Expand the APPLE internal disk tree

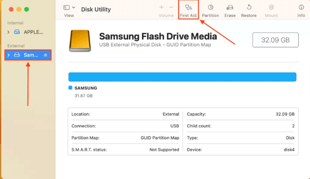pos(8,32)
